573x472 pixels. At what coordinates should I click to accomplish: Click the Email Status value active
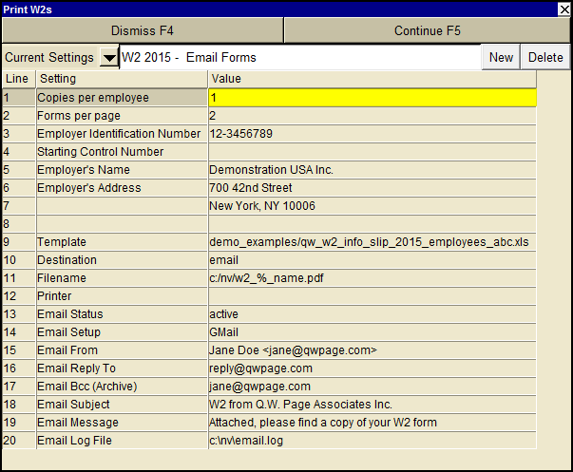pos(372,314)
